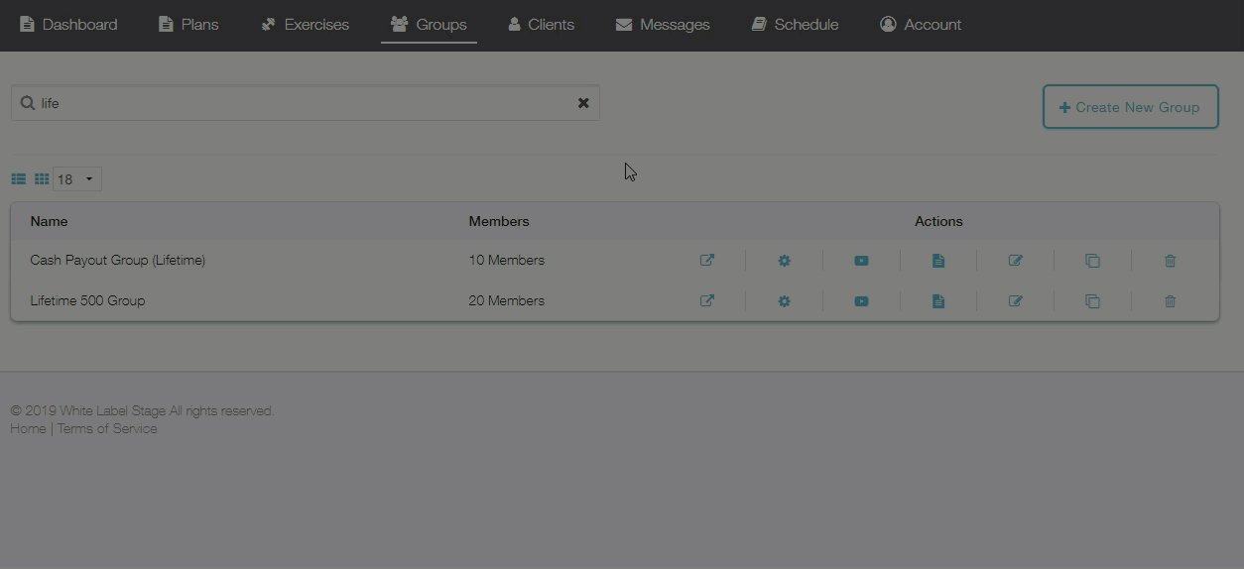
Task: Follow the Terms of Service link
Action: [107, 429]
